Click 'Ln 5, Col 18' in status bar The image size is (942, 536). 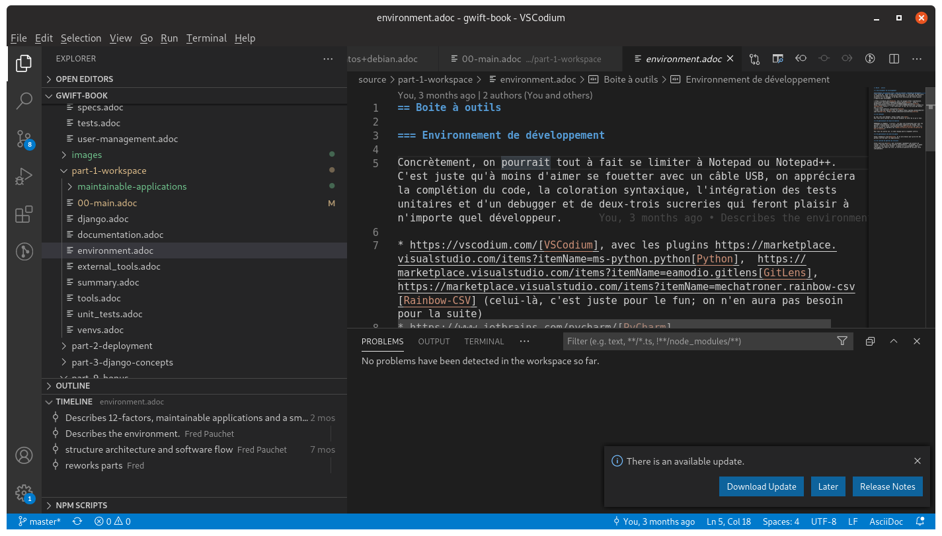coord(729,521)
